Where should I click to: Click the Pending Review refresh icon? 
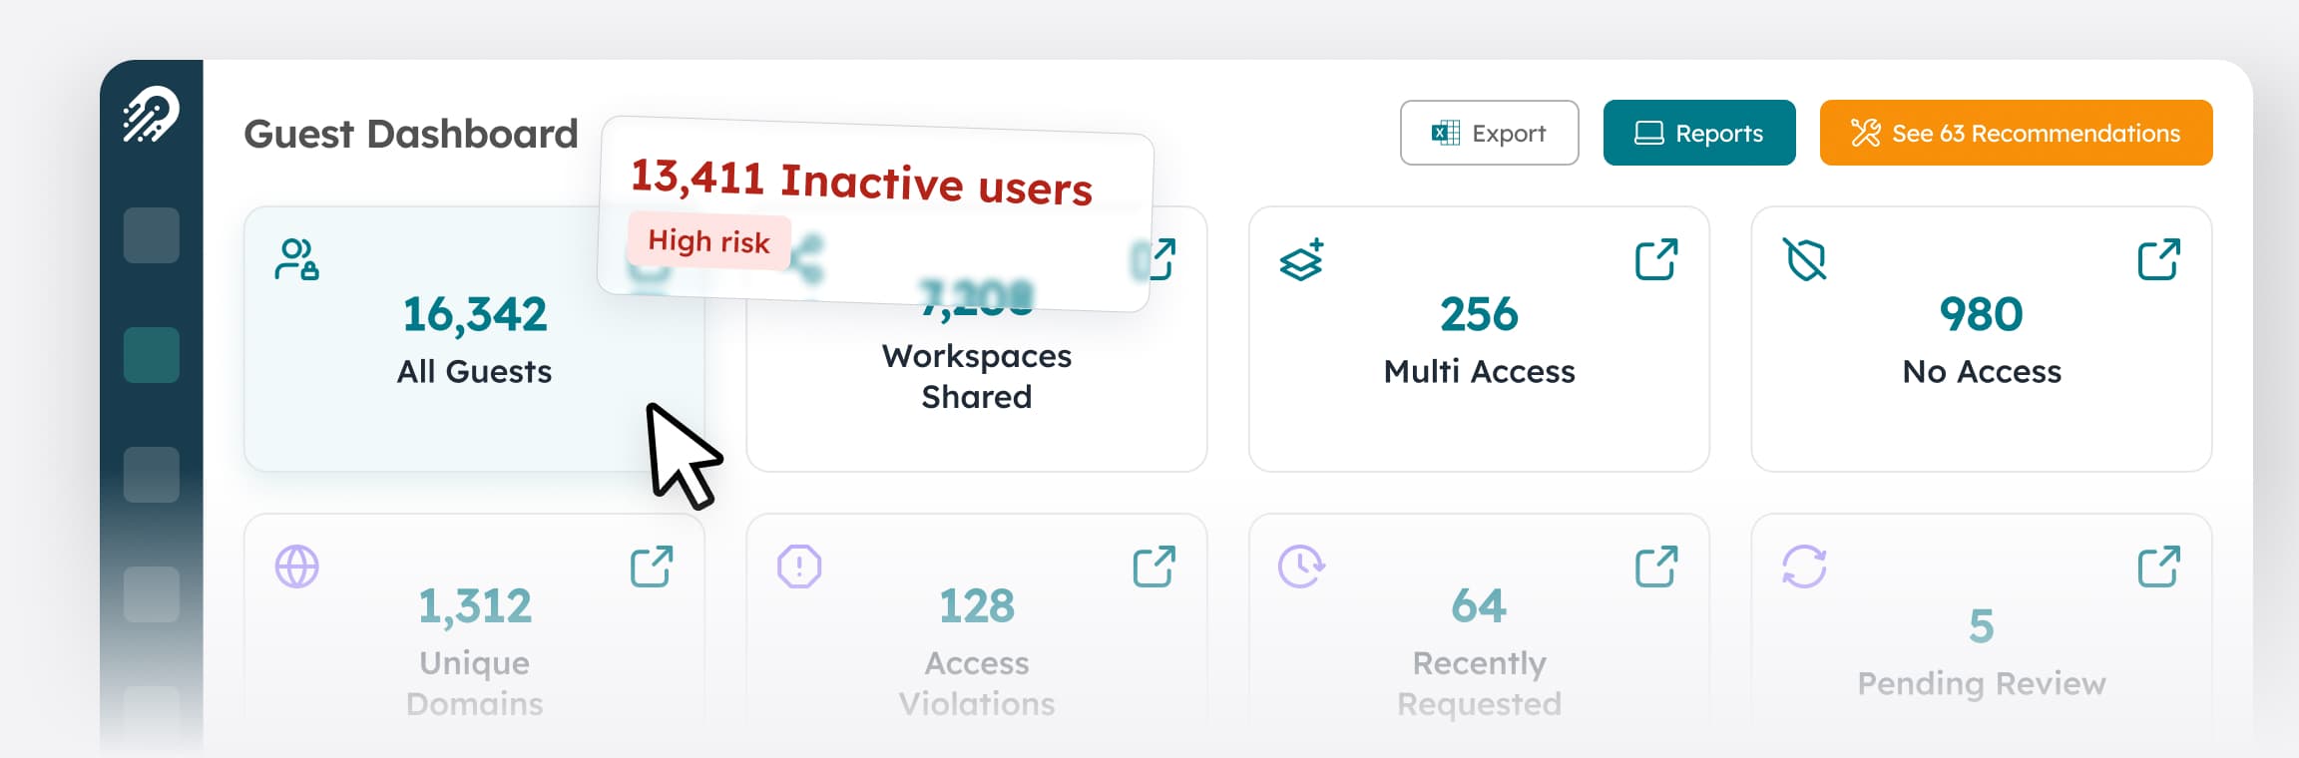[x=1804, y=567]
